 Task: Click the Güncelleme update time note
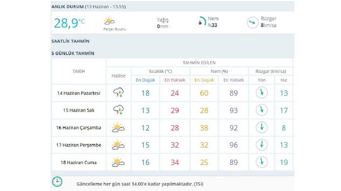tap(140, 184)
